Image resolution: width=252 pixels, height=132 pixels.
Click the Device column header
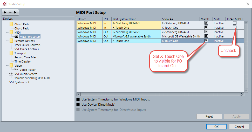coord(89,19)
